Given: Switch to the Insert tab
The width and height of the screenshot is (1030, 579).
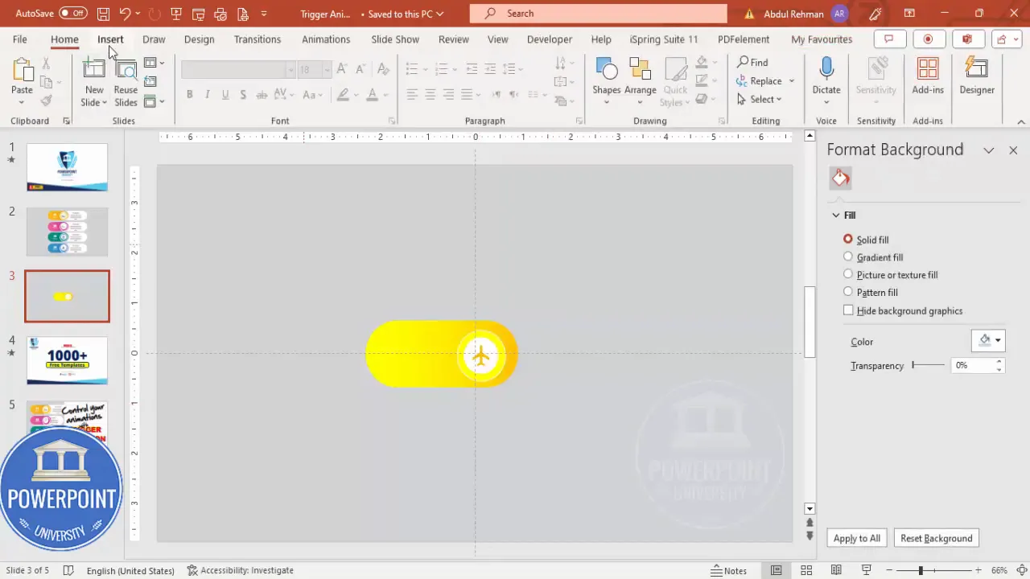Looking at the screenshot, I should [110, 39].
